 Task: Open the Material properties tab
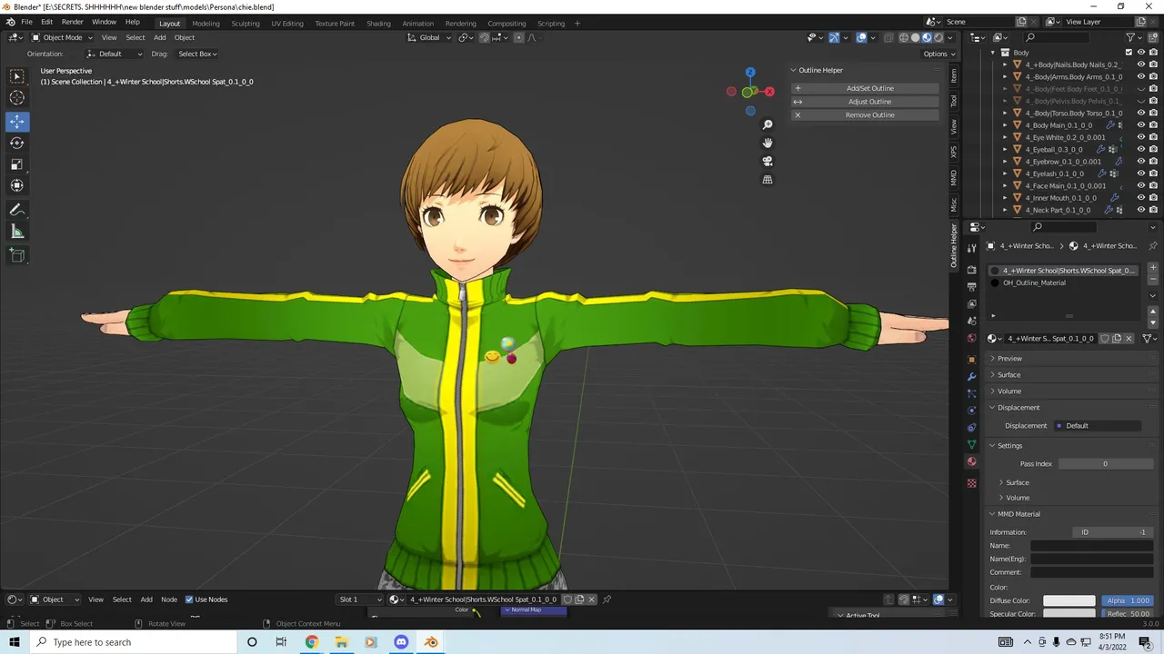click(x=971, y=461)
